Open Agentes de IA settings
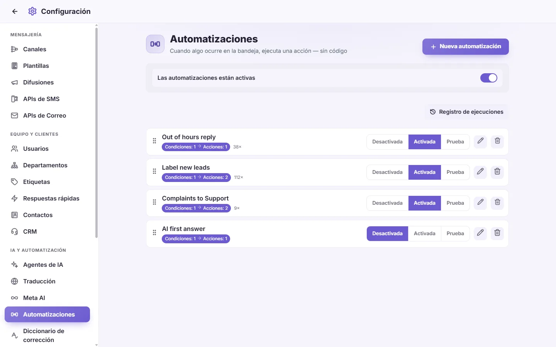Screen dimensions: 556x347 [x=47, y=265]
